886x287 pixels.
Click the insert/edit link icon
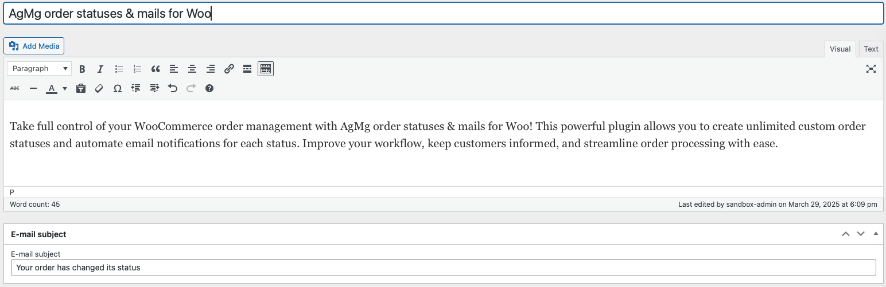[229, 69]
